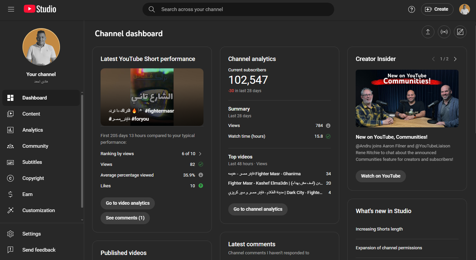Click the 'Your channel' label
Image resolution: width=476 pixels, height=260 pixels.
pyautogui.click(x=41, y=74)
